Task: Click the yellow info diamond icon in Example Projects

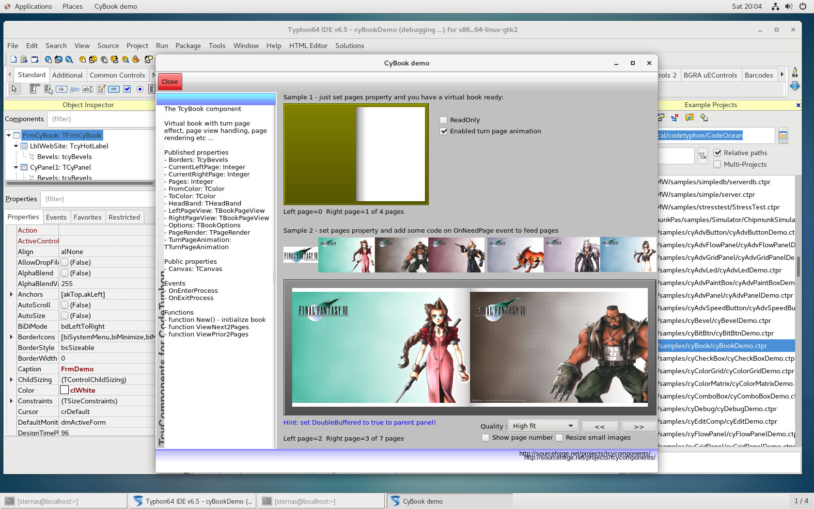Action: point(704,117)
